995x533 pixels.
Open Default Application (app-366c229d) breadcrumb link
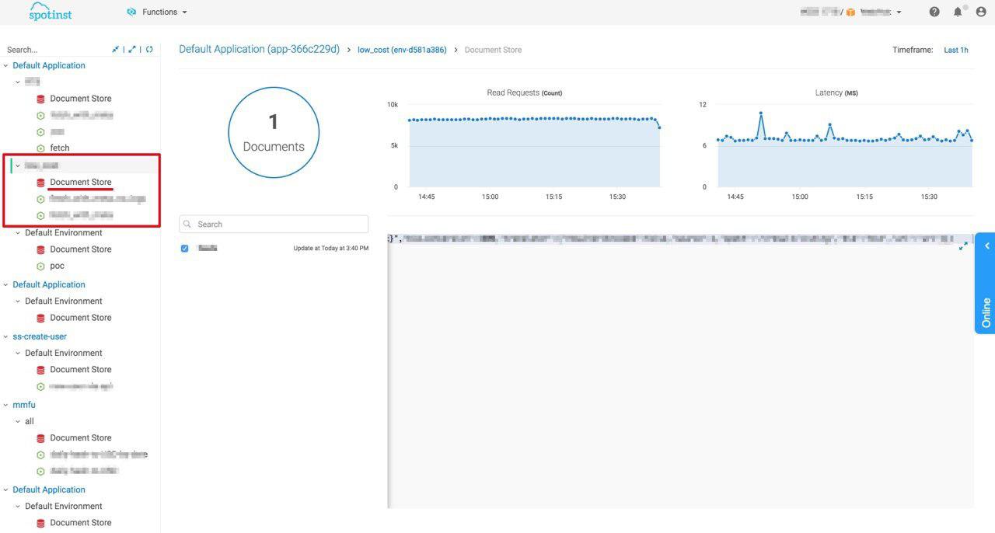(258, 48)
